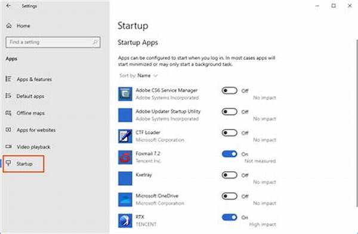Maximize the Settings window
Image resolution: width=358 pixels, height=234 pixels.
[x=334, y=6]
